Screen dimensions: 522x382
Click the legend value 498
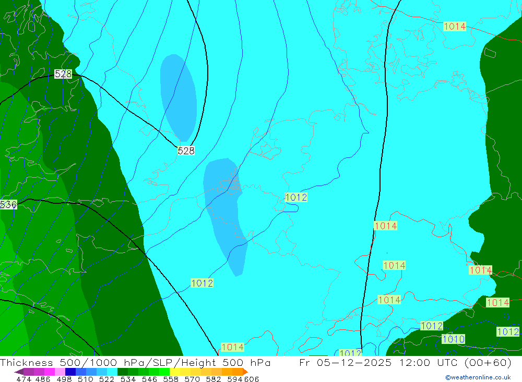[x=64, y=379]
